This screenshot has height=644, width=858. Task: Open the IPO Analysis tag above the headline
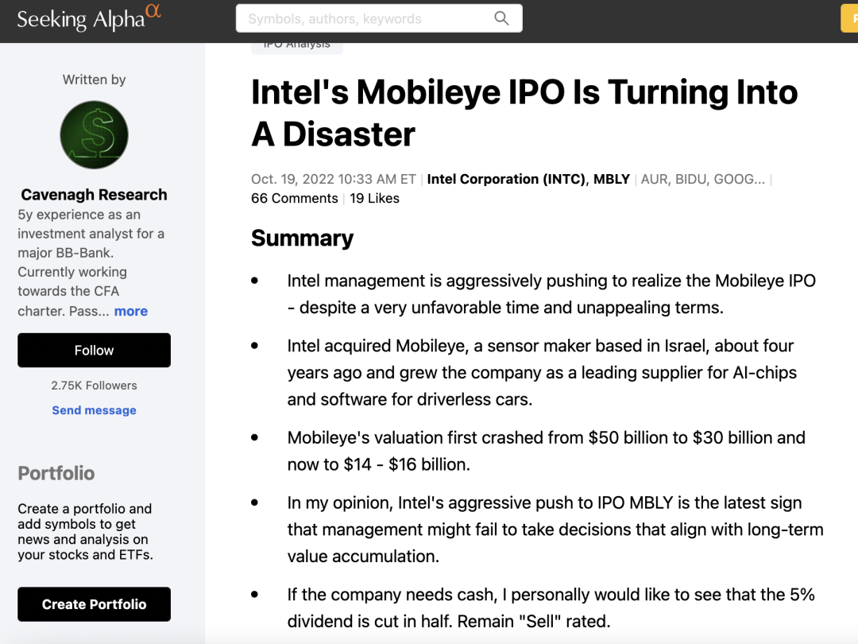(x=296, y=45)
